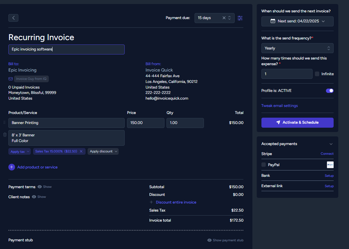Click the drag handle beside Banner Printing
Image resolution: width=349 pixels, height=249 pixels.
[x=4, y=122]
